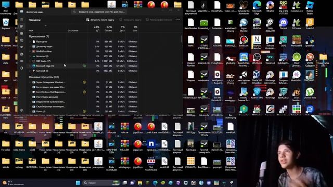This screenshot has height=187, width=333.
Task: Expand the Проводник process row
Action: pos(30,42)
